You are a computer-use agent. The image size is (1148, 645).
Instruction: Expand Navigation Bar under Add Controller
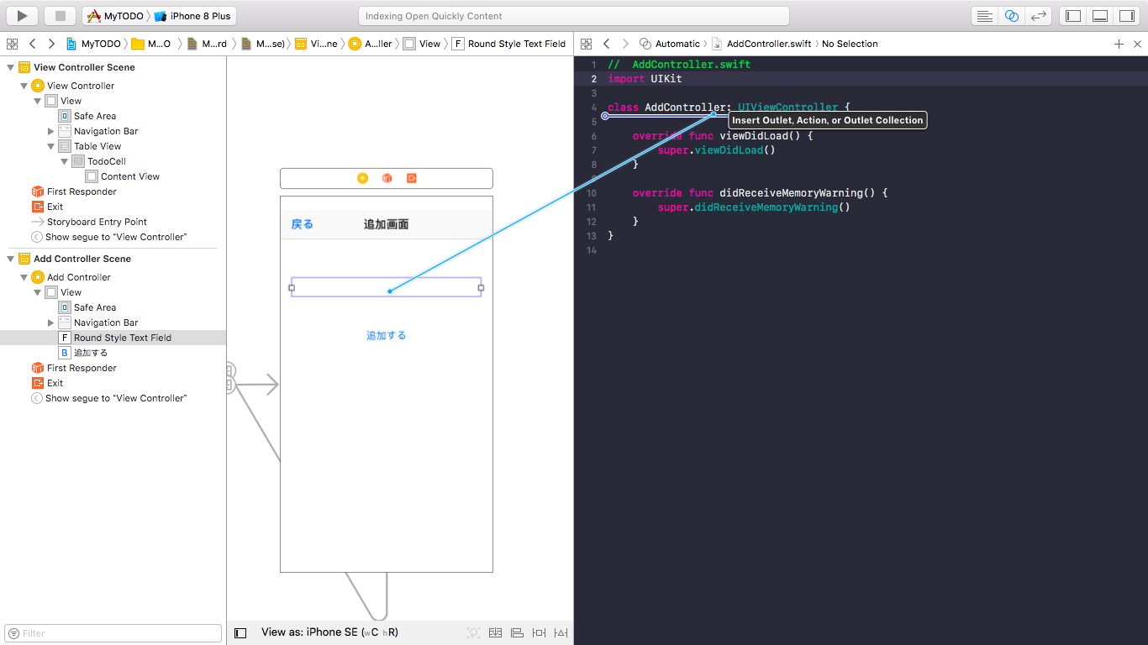coord(50,322)
